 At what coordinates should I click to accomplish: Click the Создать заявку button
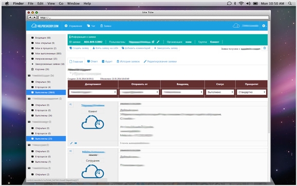(79, 48)
